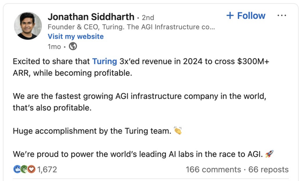
Task: Click the red Love heart reaction icon
Action: click(x=31, y=169)
